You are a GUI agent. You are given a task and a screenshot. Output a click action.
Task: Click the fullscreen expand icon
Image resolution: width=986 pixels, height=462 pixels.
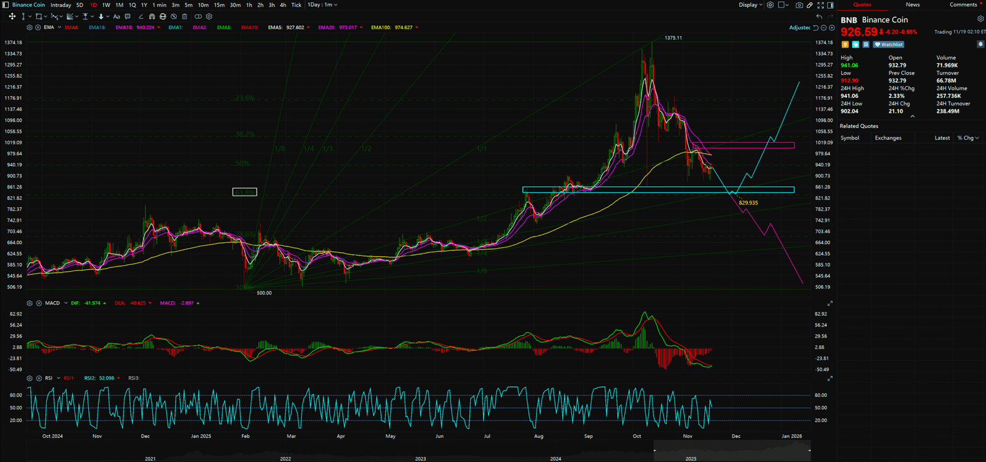[x=820, y=5]
